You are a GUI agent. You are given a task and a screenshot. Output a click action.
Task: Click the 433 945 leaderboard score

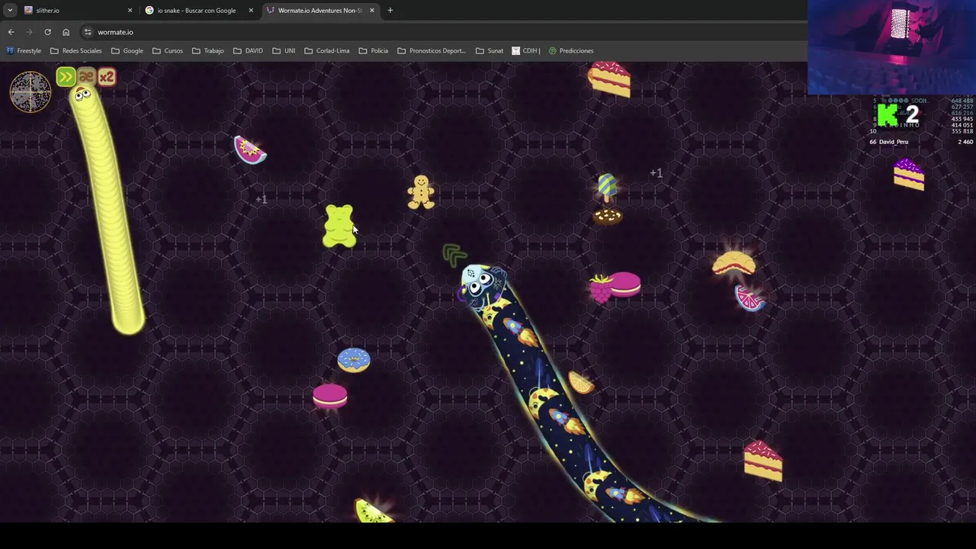[x=962, y=119]
